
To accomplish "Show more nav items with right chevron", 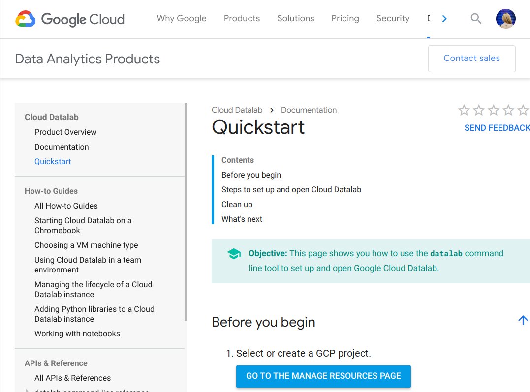I will point(444,19).
